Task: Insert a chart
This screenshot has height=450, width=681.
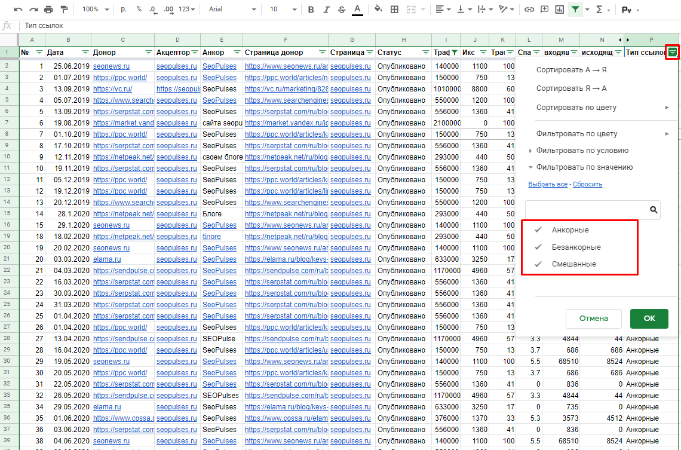Action: click(x=559, y=9)
